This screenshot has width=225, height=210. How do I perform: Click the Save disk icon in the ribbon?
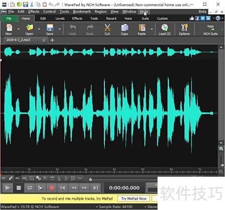click(50, 27)
